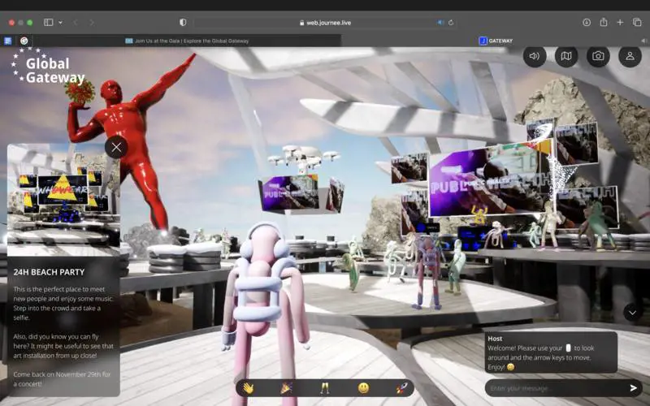Open the world map
The height and width of the screenshot is (406, 650).
click(x=566, y=56)
